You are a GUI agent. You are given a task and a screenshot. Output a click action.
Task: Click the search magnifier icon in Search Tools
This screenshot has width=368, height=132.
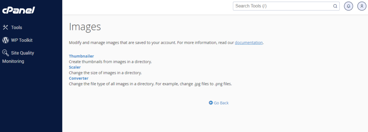click(335, 6)
